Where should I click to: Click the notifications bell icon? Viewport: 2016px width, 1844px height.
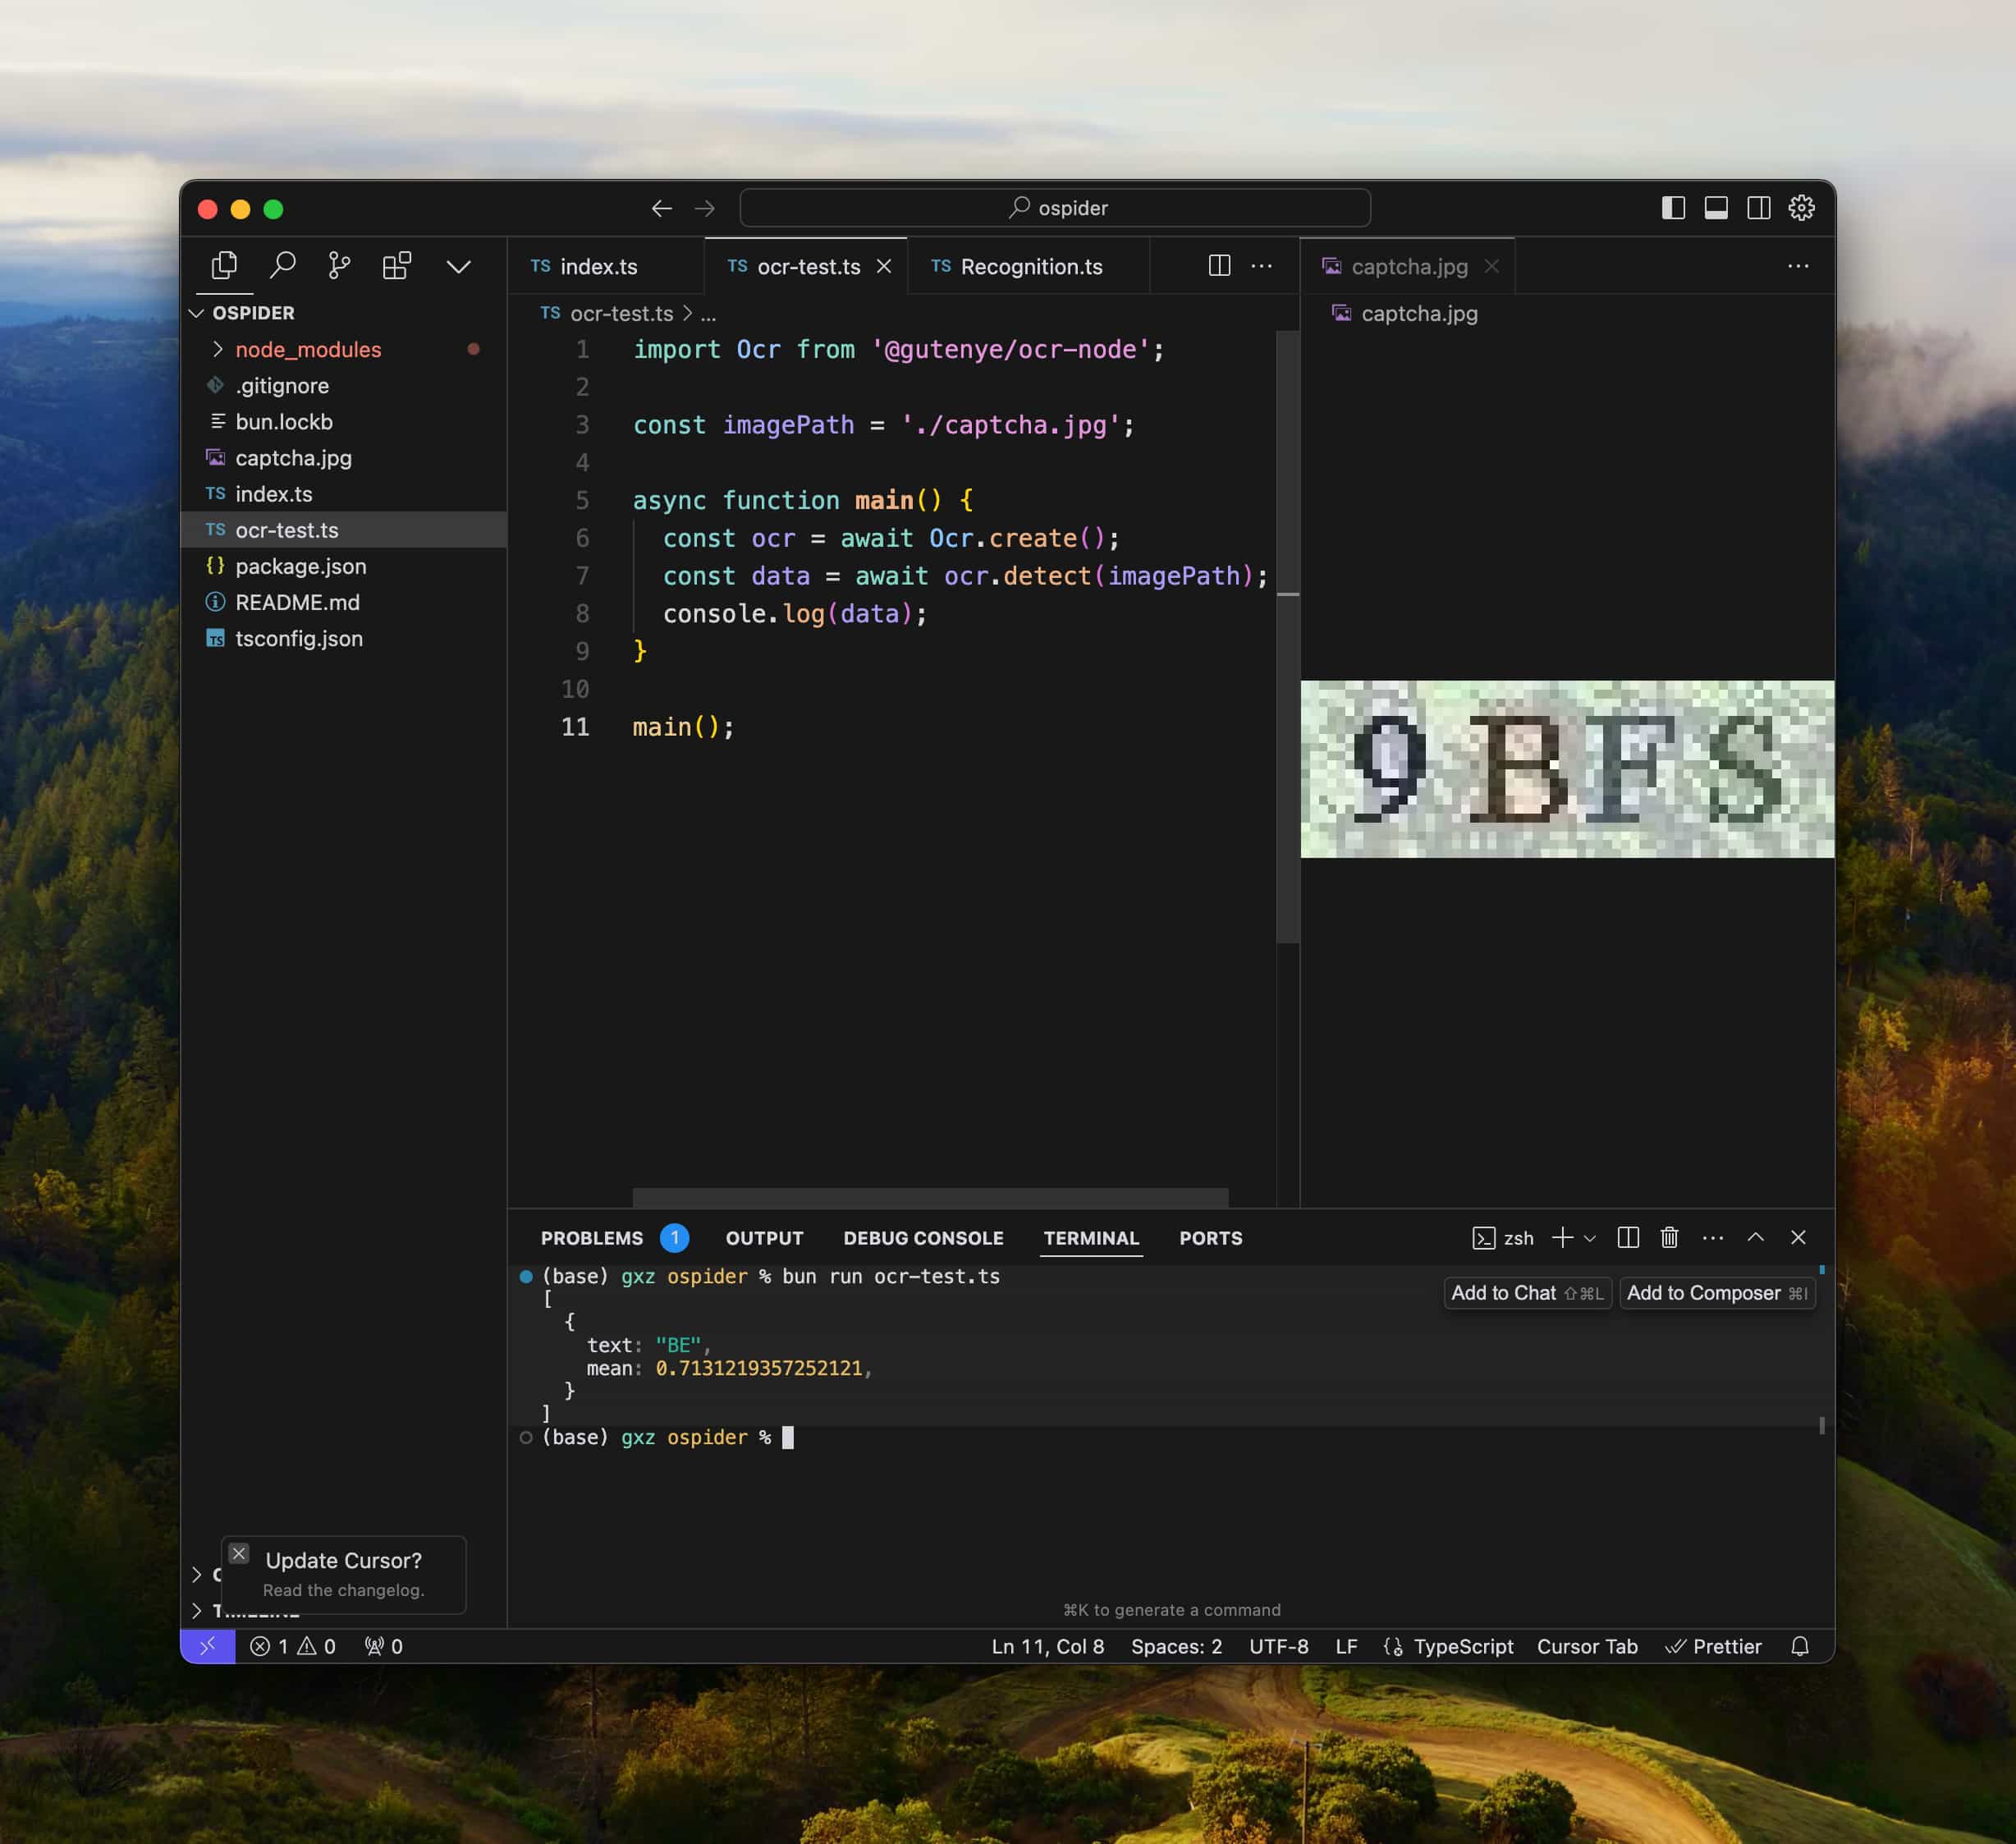point(1799,1646)
